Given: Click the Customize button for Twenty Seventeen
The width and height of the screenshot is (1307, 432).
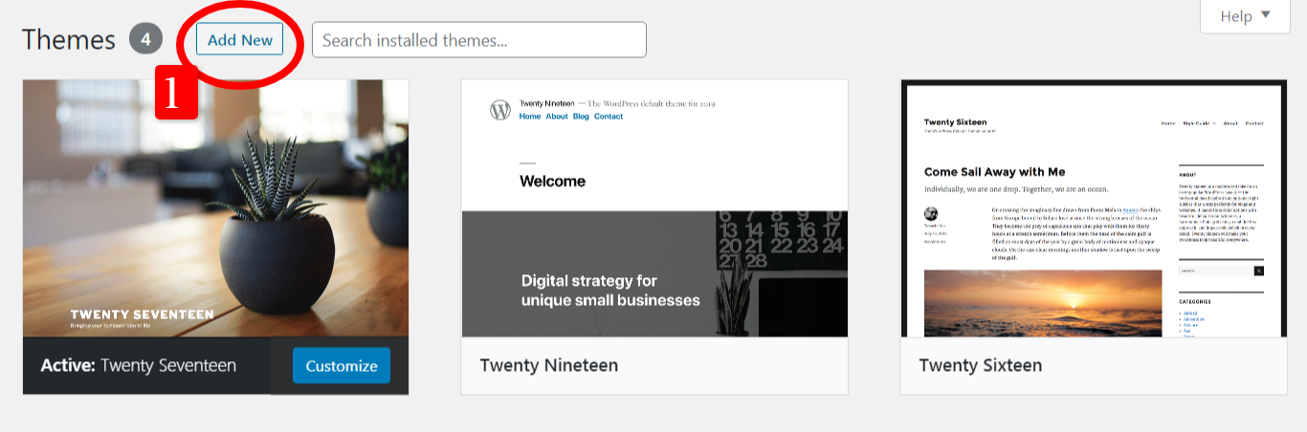Looking at the screenshot, I should [x=342, y=366].
